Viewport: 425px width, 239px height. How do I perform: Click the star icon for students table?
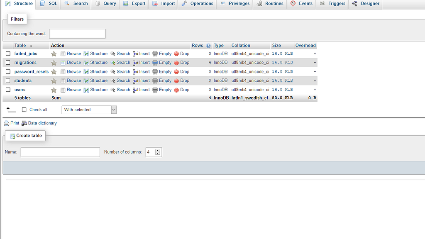pyautogui.click(x=54, y=81)
